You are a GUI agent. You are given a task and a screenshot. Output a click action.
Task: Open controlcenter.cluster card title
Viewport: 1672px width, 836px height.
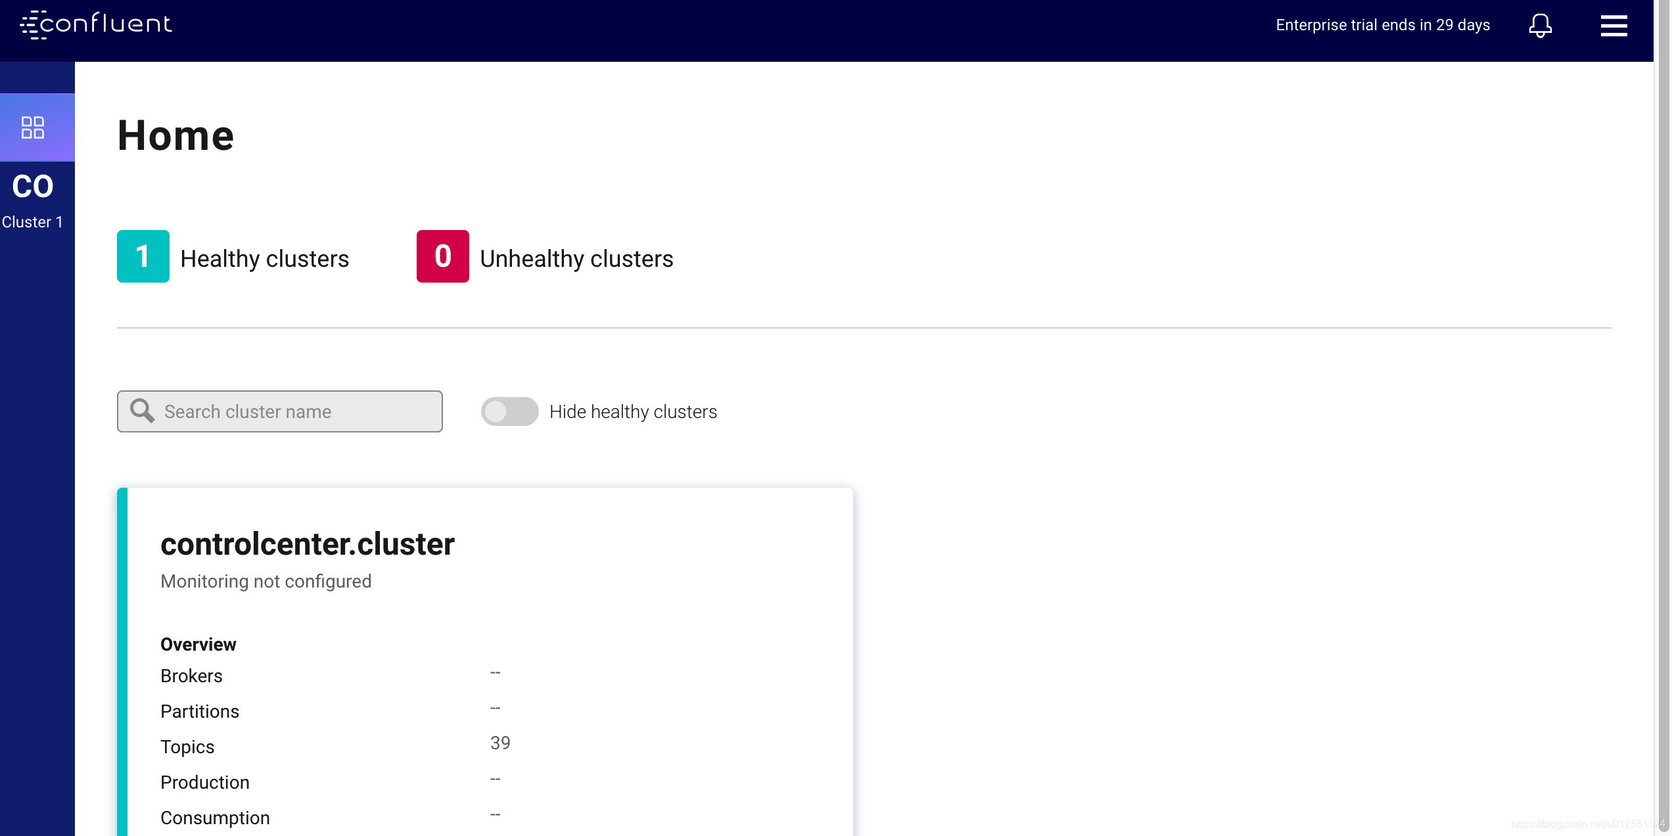(307, 544)
